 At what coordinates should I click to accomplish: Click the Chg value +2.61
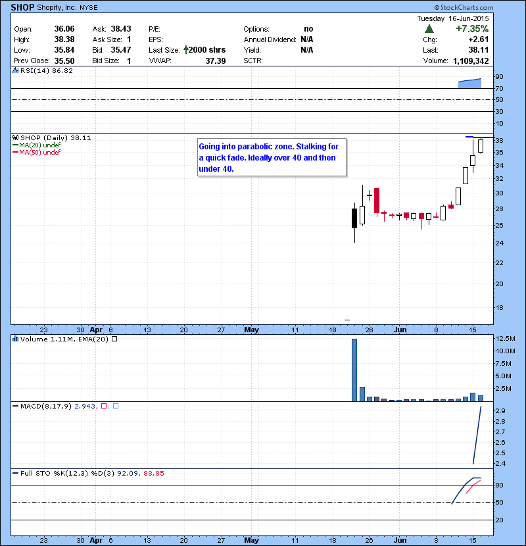click(479, 39)
